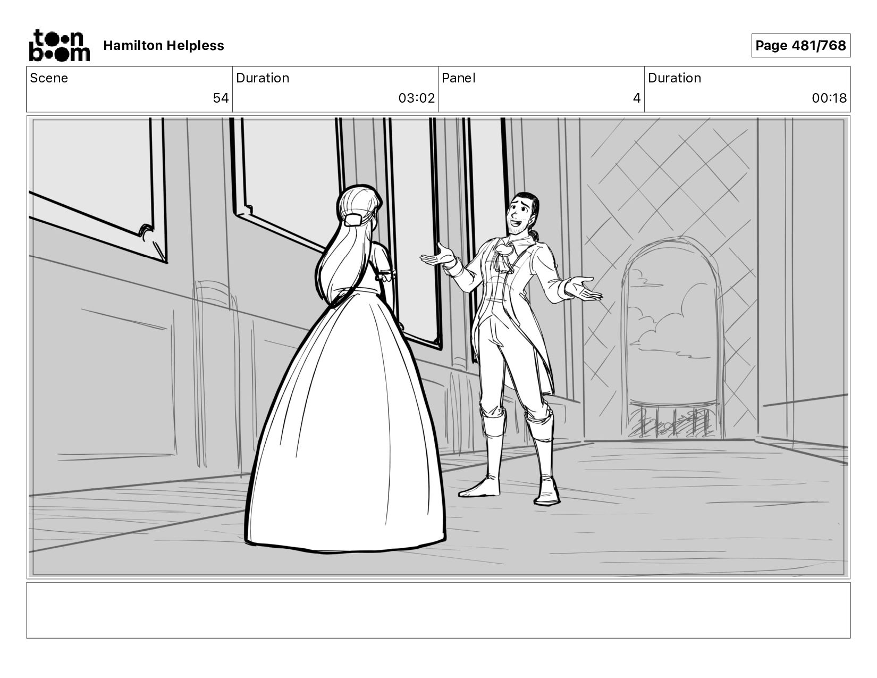Select the "Panel" header label
This screenshot has height=678, width=877.
[x=459, y=78]
